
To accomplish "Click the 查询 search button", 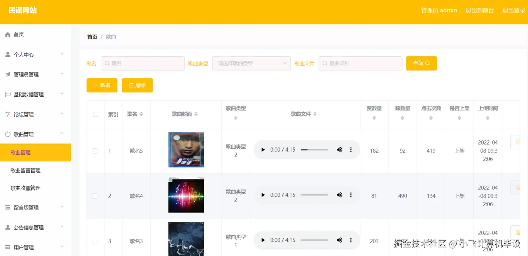I will point(421,63).
